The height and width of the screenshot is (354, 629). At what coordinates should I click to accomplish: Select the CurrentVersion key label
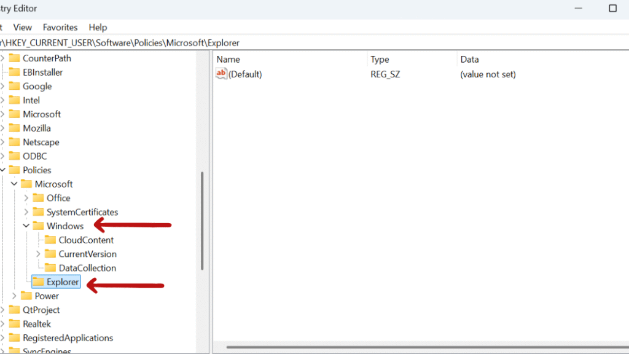[x=87, y=254]
